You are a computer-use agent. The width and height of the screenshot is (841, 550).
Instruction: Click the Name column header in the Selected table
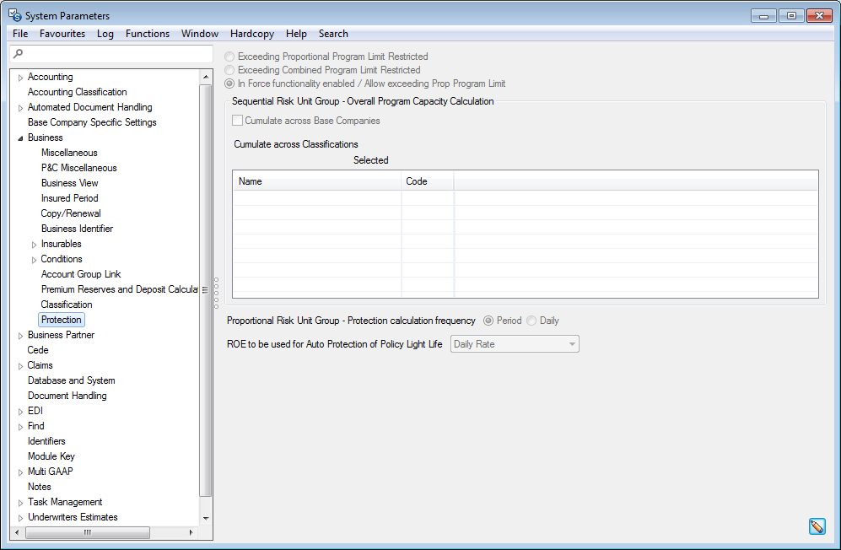315,181
